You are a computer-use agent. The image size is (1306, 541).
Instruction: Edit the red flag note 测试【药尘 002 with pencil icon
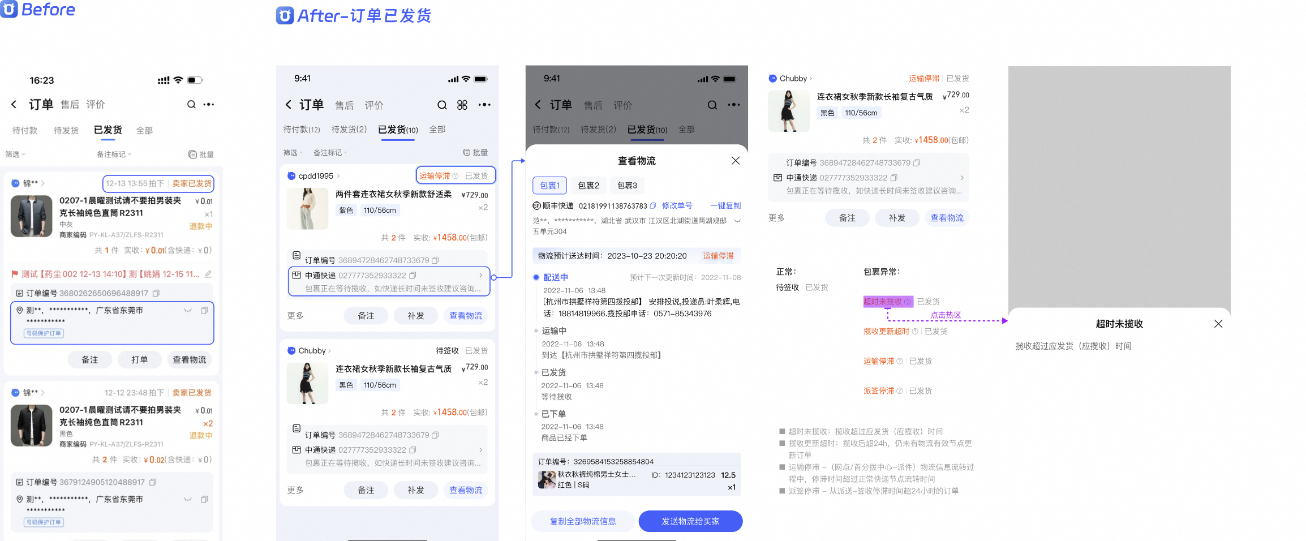coord(208,274)
